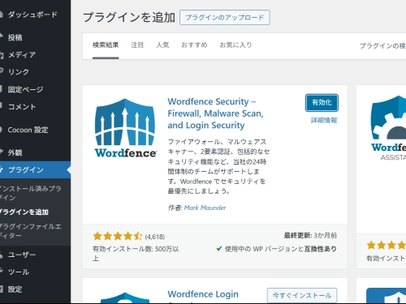Open プラグインを追加 submenu item
The height and width of the screenshot is (304, 406).
click(x=24, y=212)
